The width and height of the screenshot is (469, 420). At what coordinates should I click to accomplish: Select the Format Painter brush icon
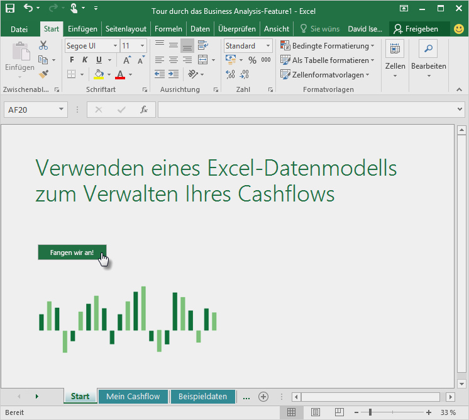[x=43, y=74]
